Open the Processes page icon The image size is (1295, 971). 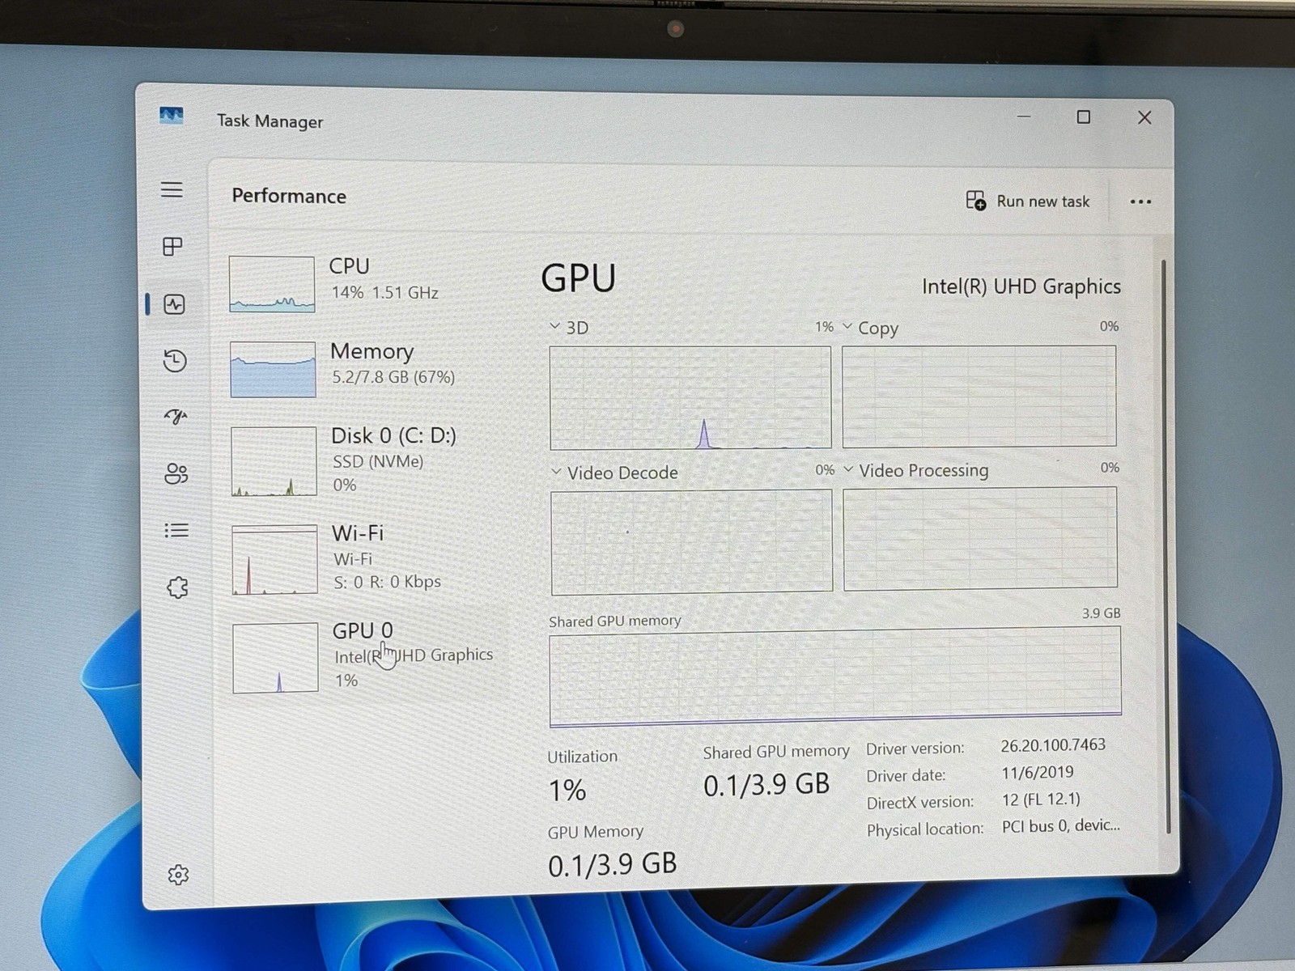click(x=172, y=246)
